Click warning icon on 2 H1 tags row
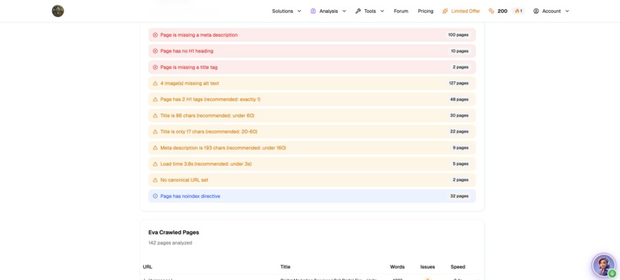Viewport: 620px width, 280px height. pos(155,100)
